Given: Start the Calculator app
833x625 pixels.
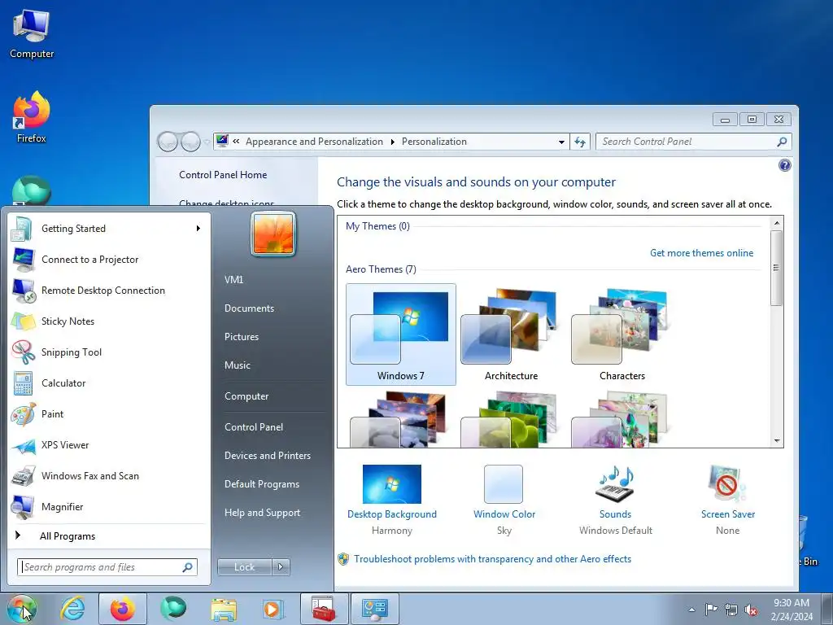Looking at the screenshot, I should click(109, 383).
